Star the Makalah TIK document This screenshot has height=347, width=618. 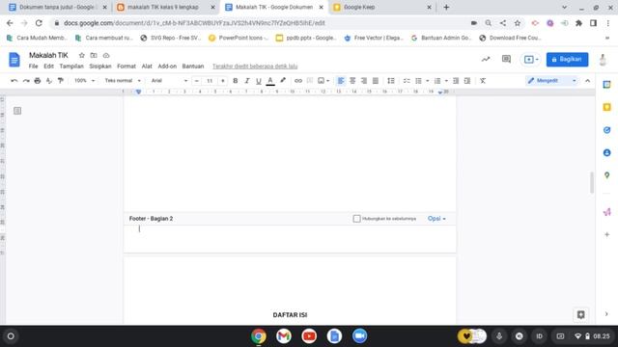pyautogui.click(x=81, y=56)
